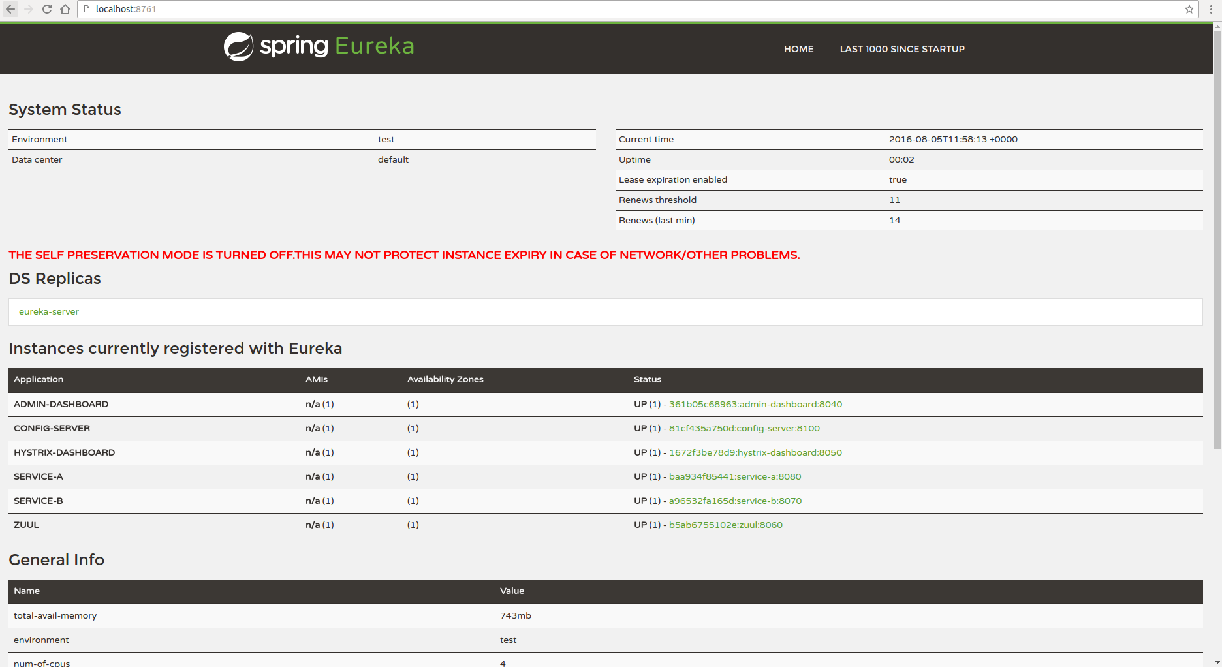Open the hystrix-dashboard:8050 instance link

[x=755, y=452]
